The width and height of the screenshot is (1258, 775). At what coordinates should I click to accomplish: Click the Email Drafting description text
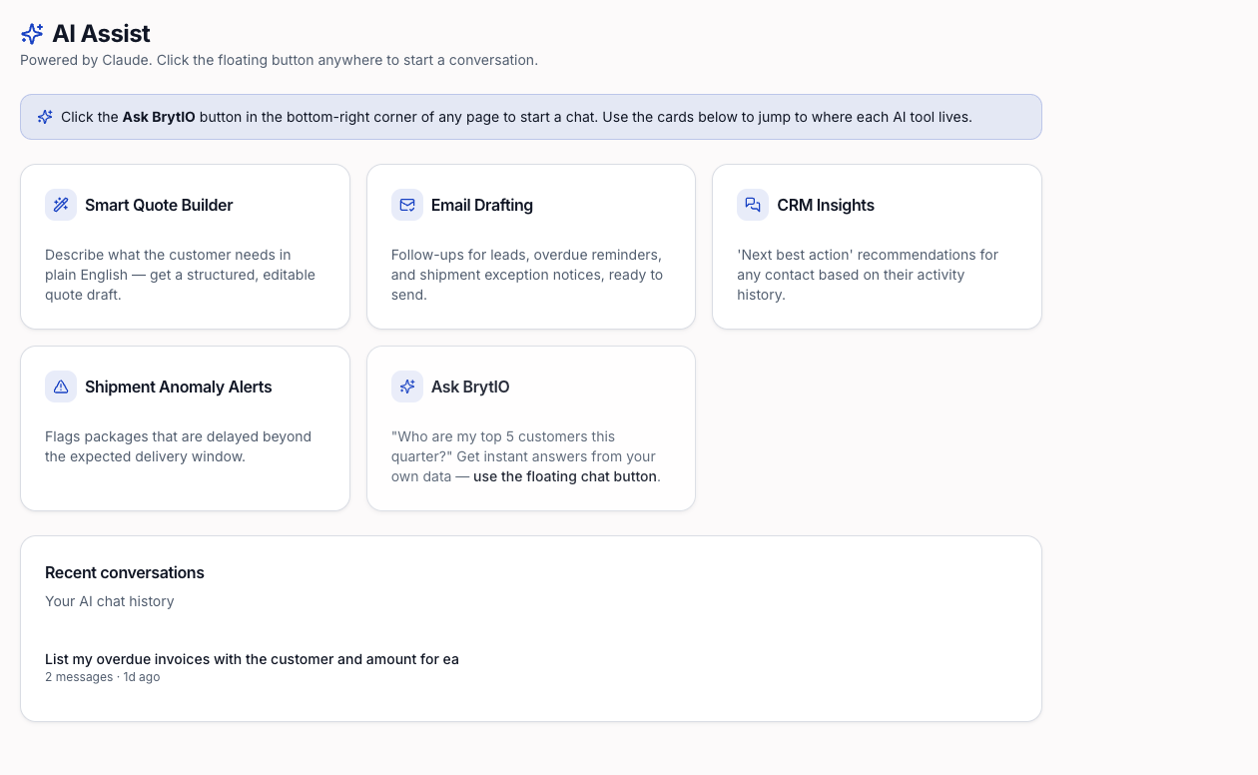click(527, 275)
